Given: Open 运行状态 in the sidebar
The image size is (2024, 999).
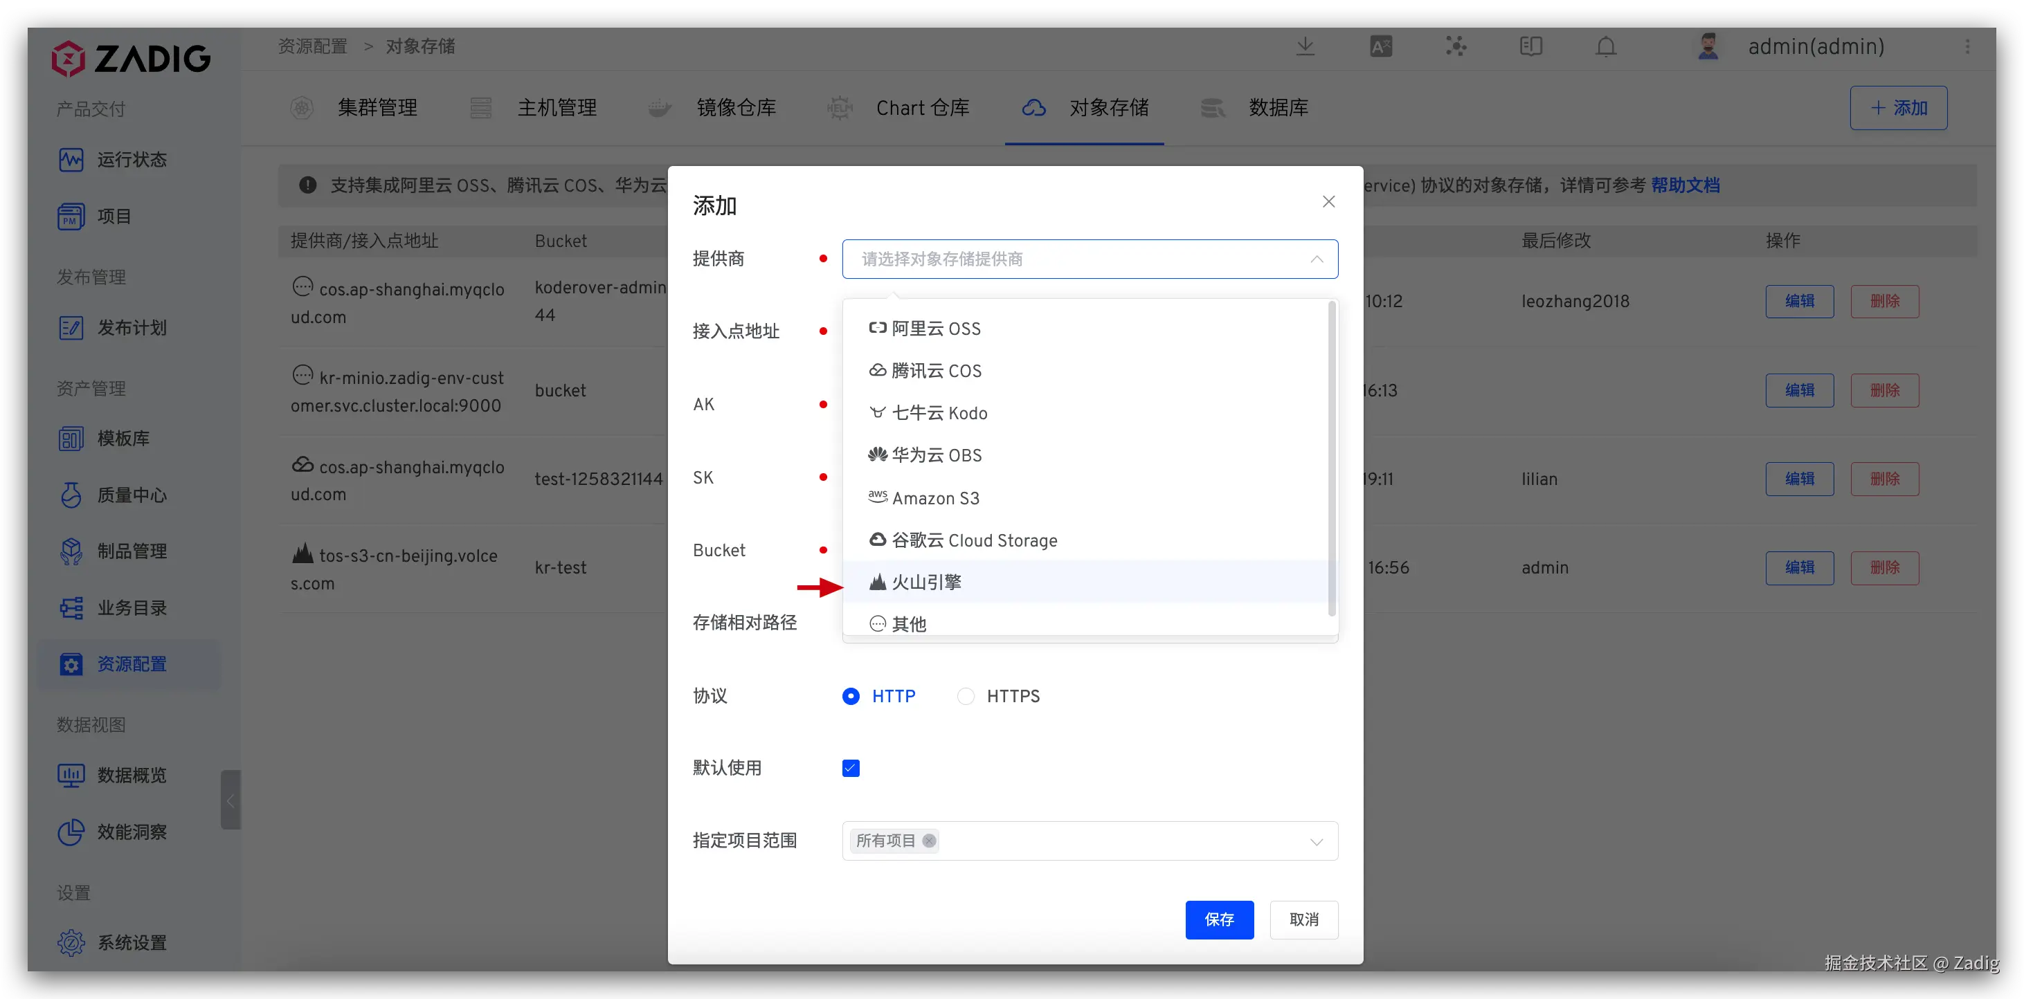Looking at the screenshot, I should [x=132, y=159].
